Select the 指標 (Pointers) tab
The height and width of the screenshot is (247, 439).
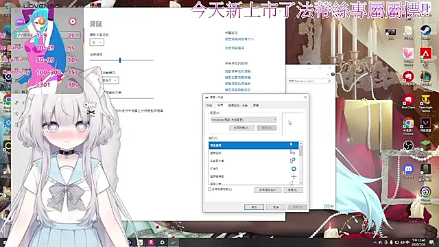coord(220,105)
